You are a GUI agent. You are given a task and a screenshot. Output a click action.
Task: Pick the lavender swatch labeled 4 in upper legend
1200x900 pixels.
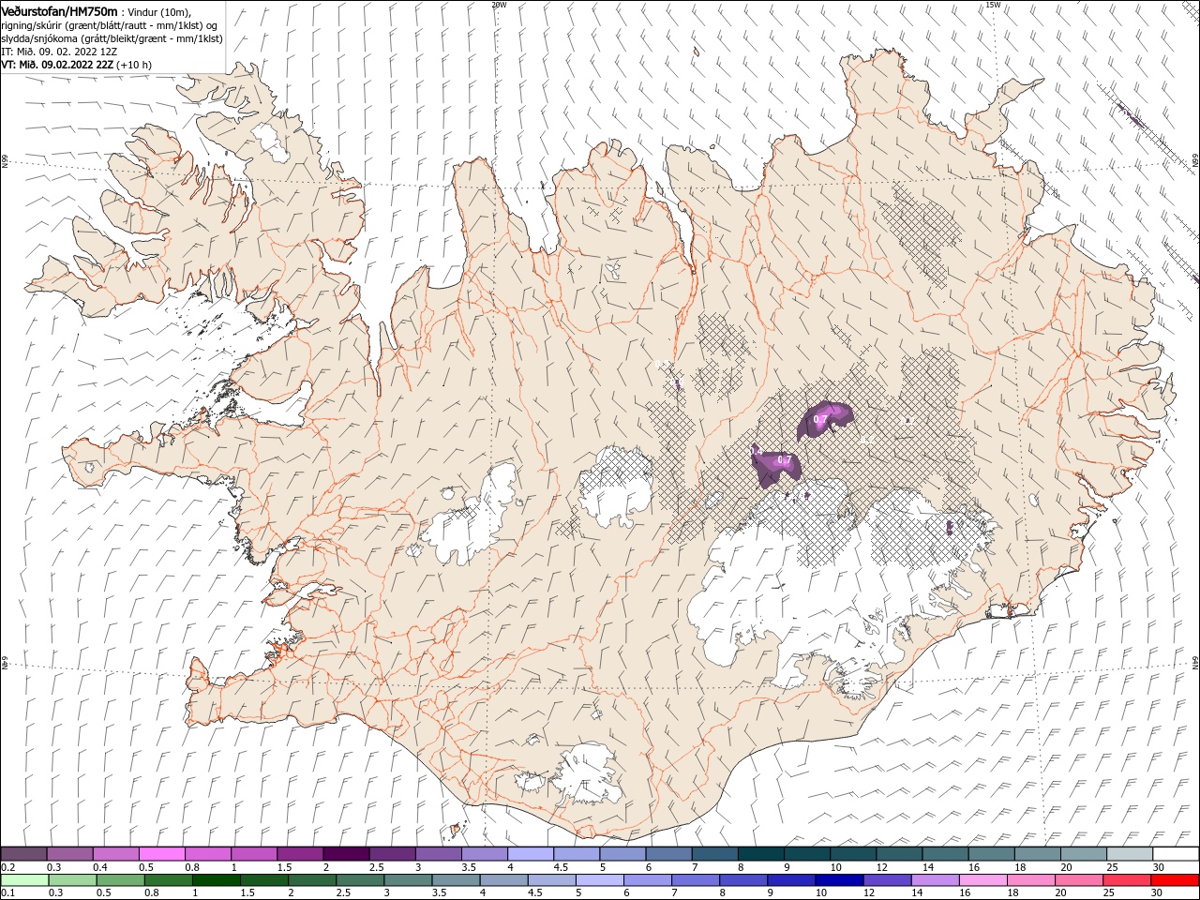click(x=531, y=854)
